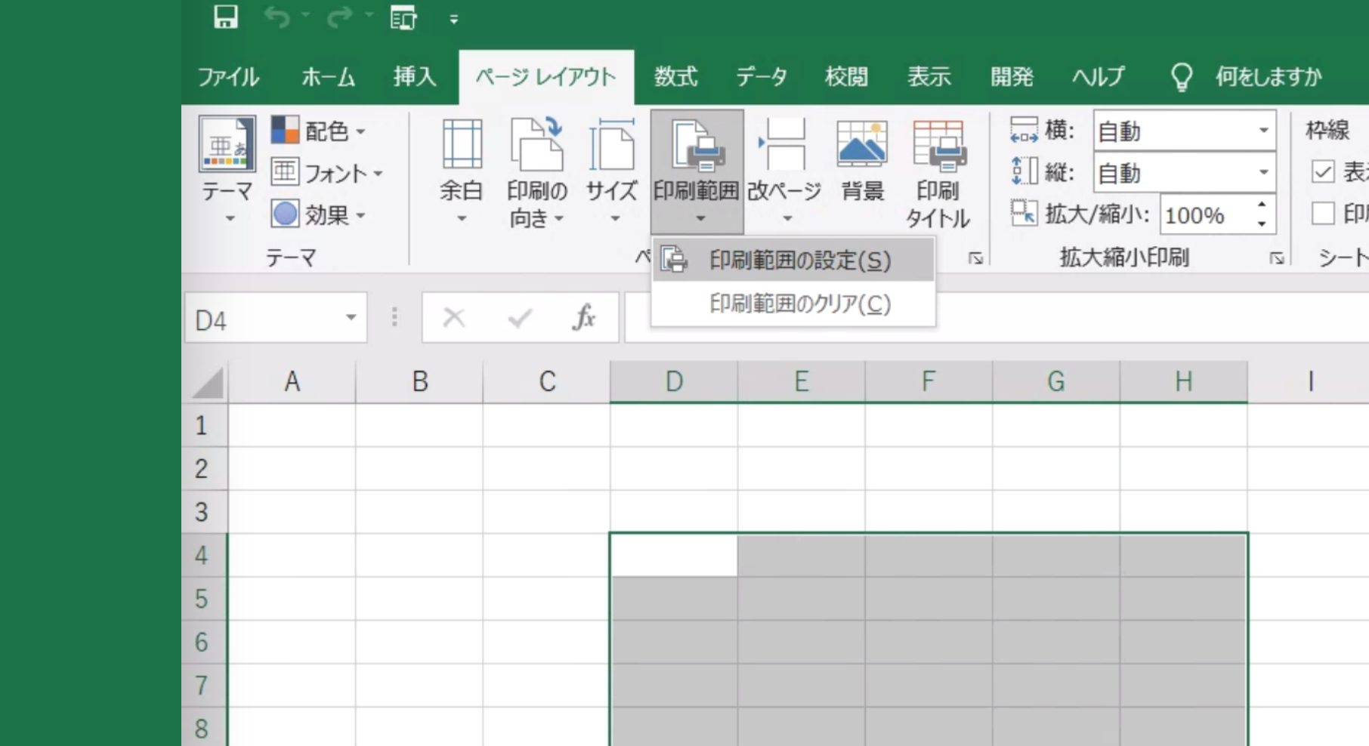The width and height of the screenshot is (1369, 746).
Task: Click the Name Box showing D4
Action: tap(261, 319)
